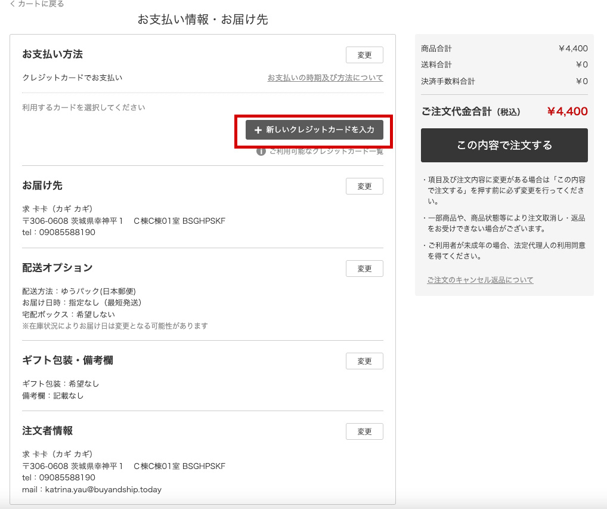607x509 pixels.
Task: Click 新しいクレジットカードを入力 button
Action: [314, 130]
